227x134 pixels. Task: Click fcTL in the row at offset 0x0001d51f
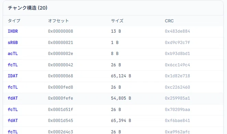pyautogui.click(x=13, y=110)
